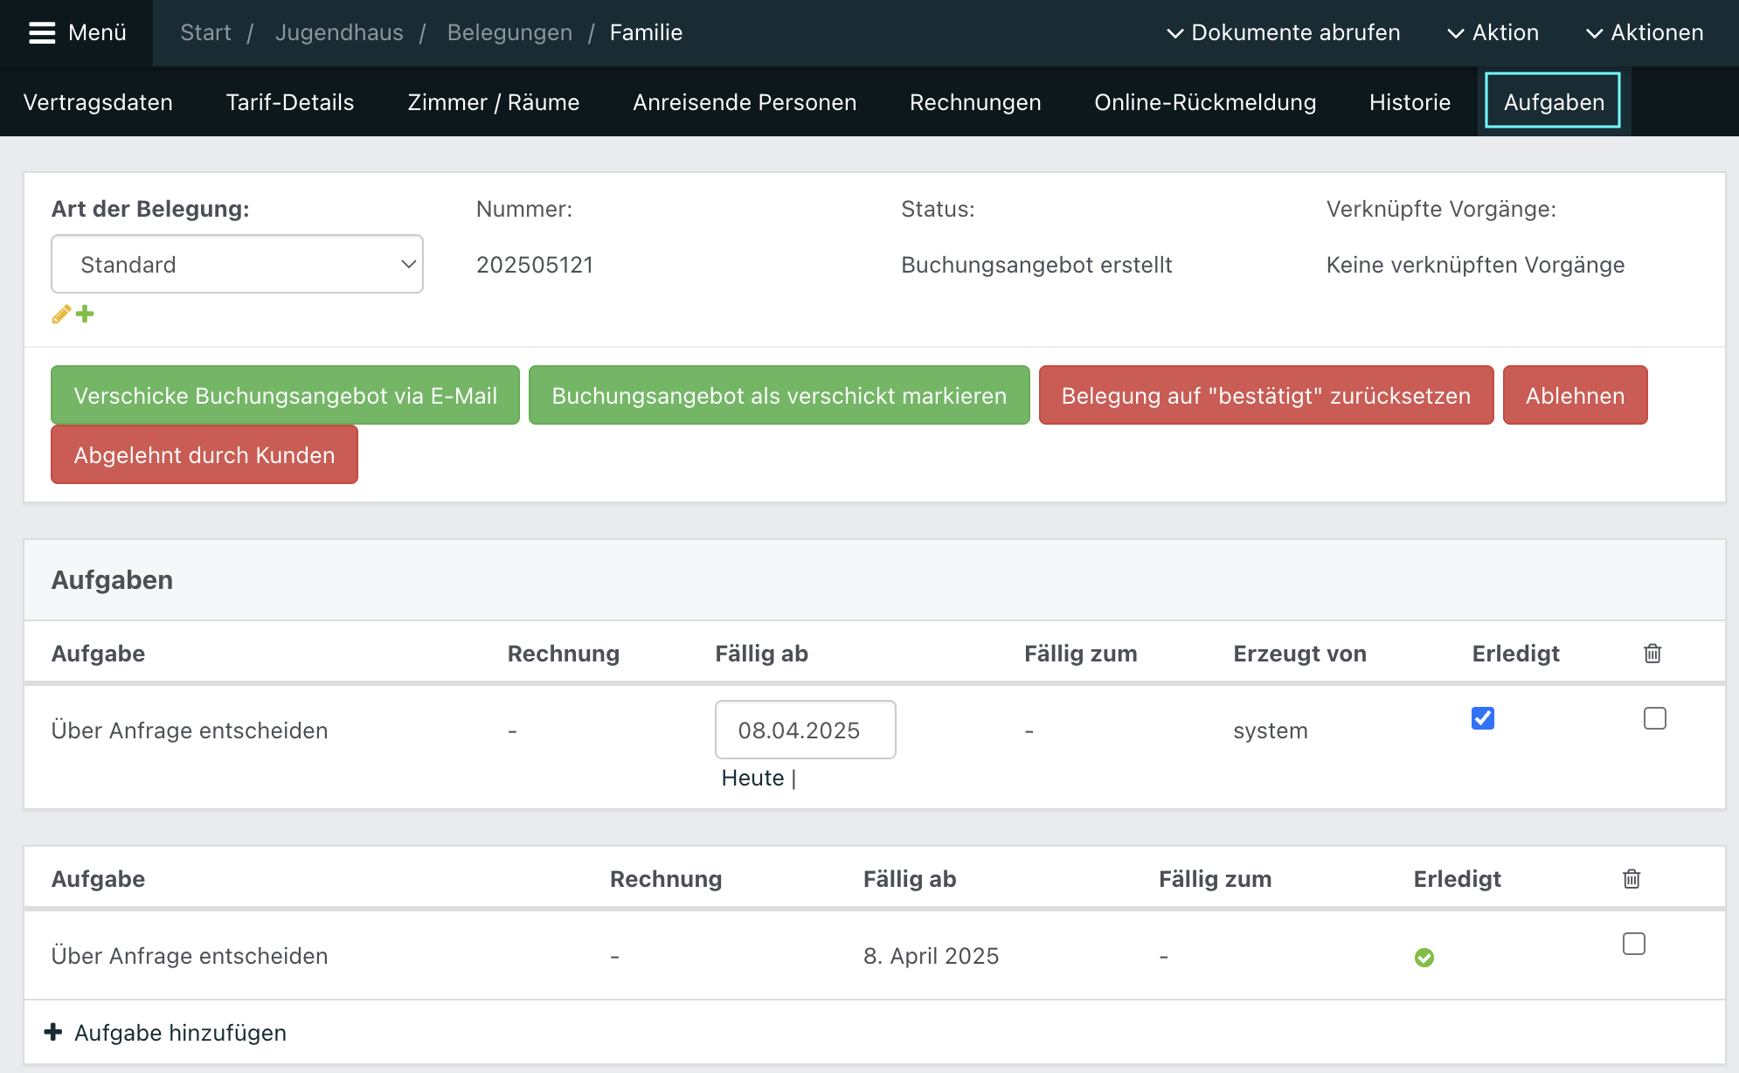Click Über Anfrage entscheiden in the lower table

tap(190, 956)
